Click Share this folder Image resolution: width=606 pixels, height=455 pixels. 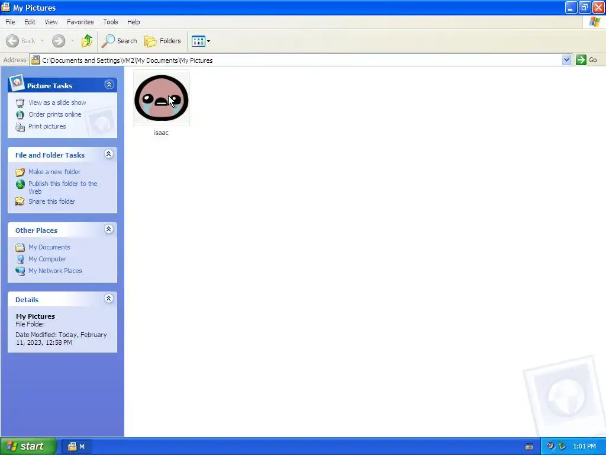(x=52, y=201)
